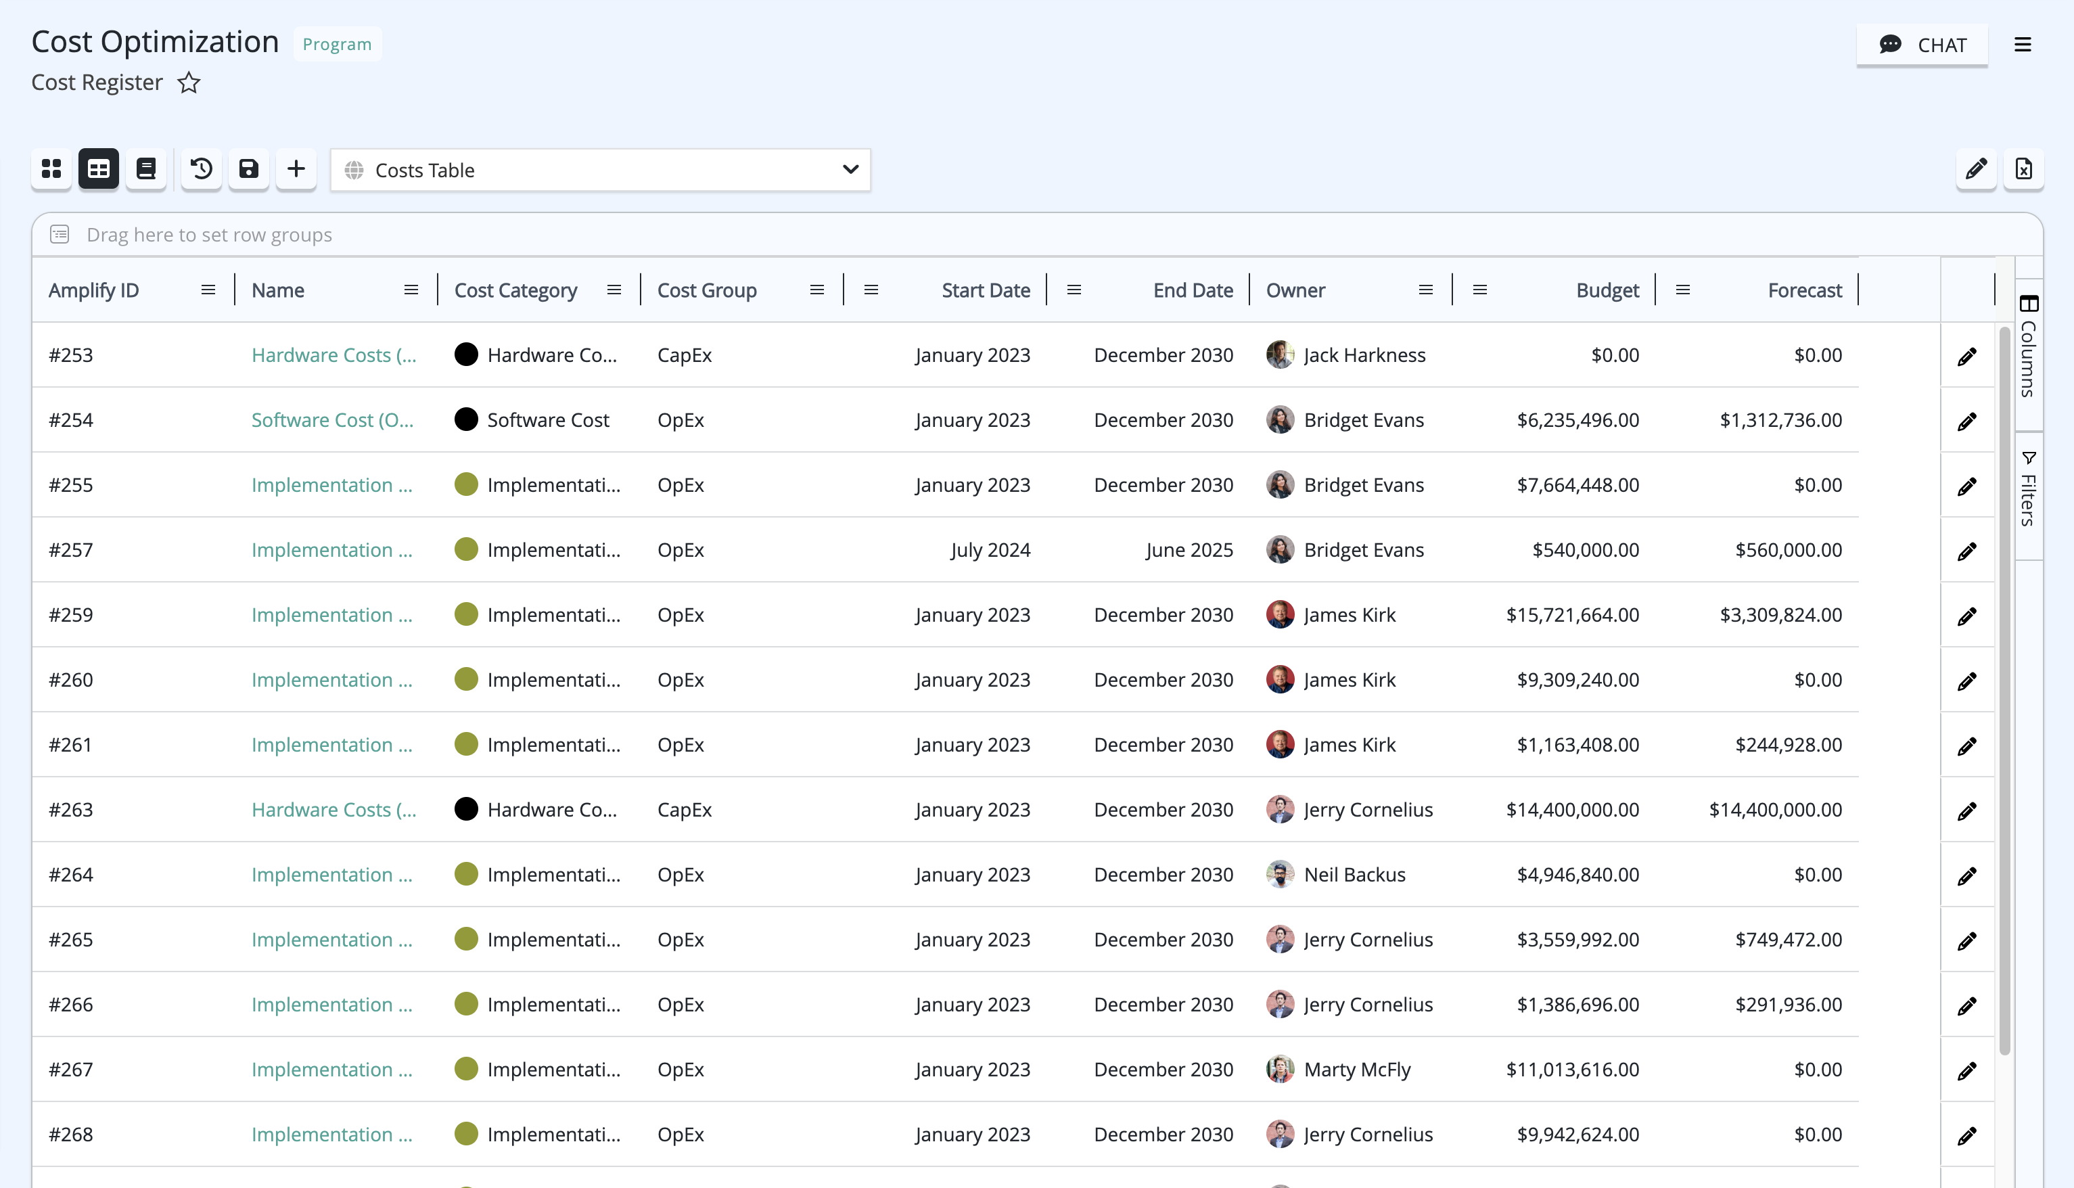
Task: Open Cost Group column menu
Action: coord(817,290)
